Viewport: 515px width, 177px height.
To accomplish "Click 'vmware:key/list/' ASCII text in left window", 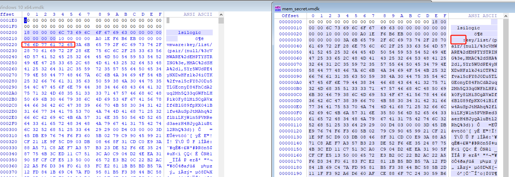I will pos(189,45).
